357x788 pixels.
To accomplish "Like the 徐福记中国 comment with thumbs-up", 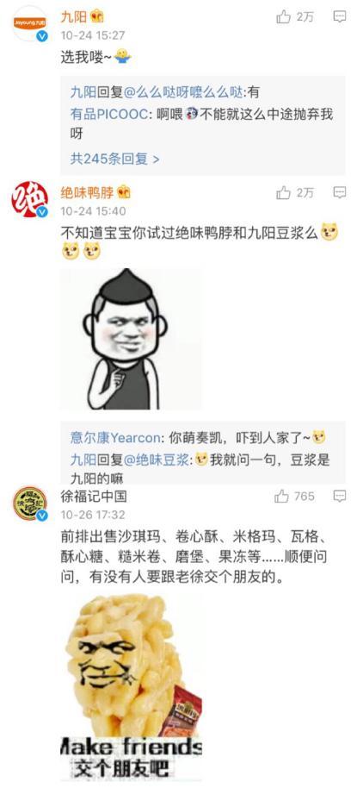I will [x=282, y=497].
